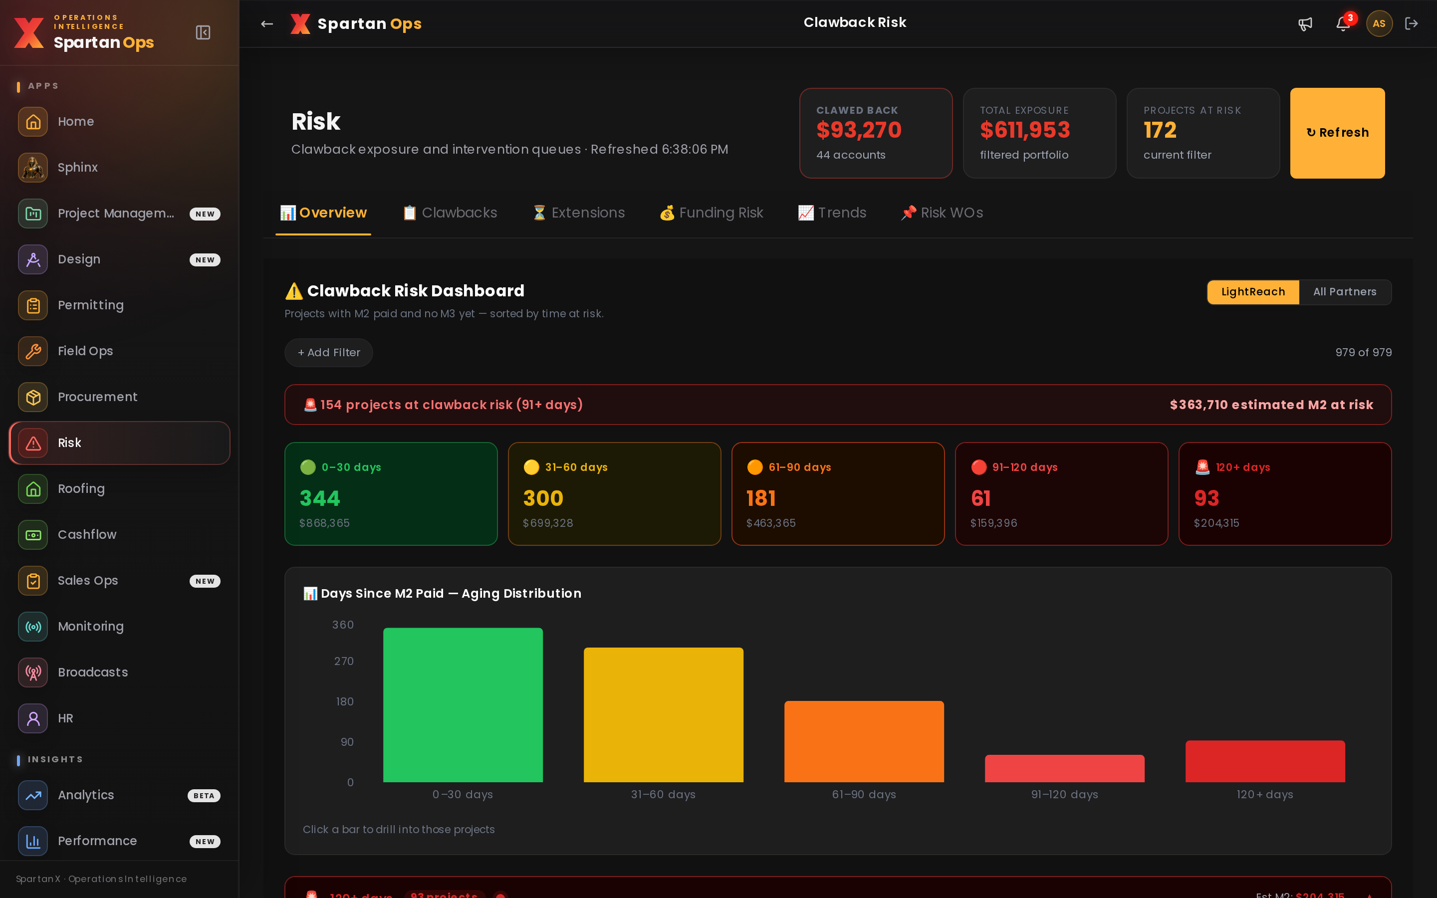Viewport: 1437px width, 898px height.
Task: Open Procurement in sidebar
Action: (119, 397)
